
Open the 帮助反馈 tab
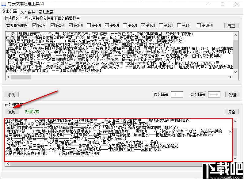[46, 12]
